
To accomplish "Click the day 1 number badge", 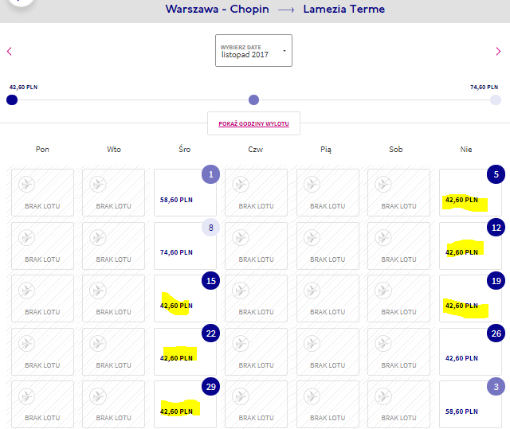I will pos(210,174).
